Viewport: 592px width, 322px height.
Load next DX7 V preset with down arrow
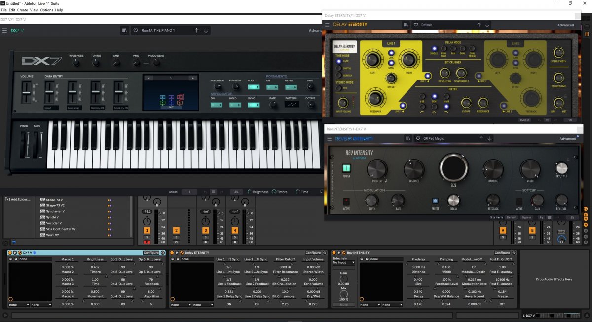[x=206, y=30]
